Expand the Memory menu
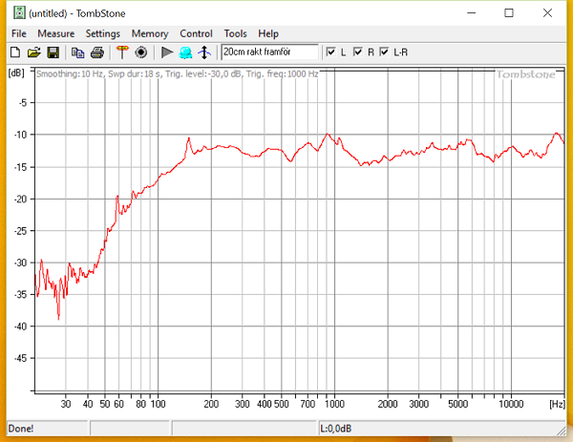The width and height of the screenshot is (573, 442). tap(150, 33)
